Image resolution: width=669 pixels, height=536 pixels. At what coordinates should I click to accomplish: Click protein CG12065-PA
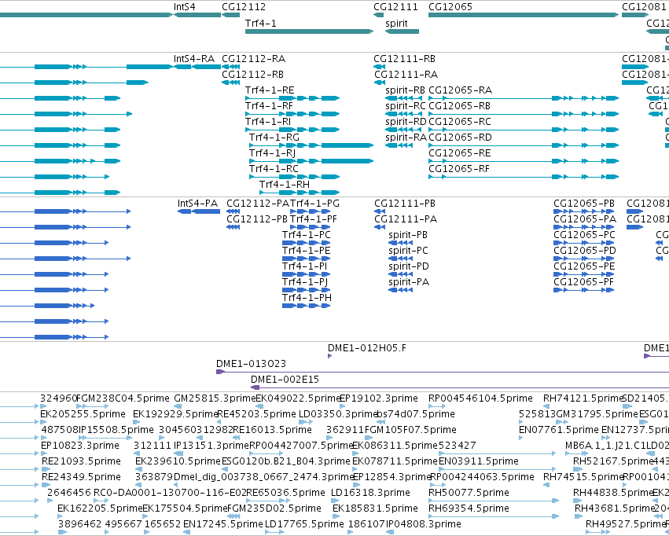(583, 227)
